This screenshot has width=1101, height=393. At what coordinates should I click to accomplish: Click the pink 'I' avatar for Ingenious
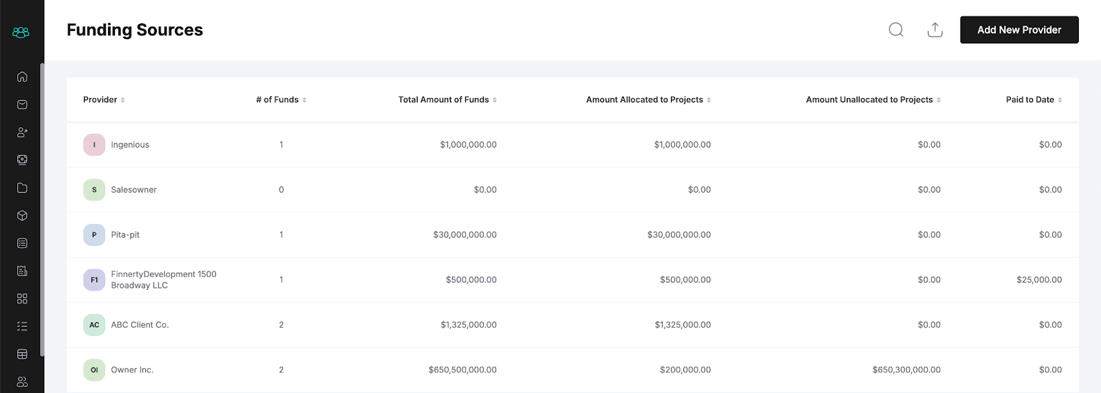(94, 145)
